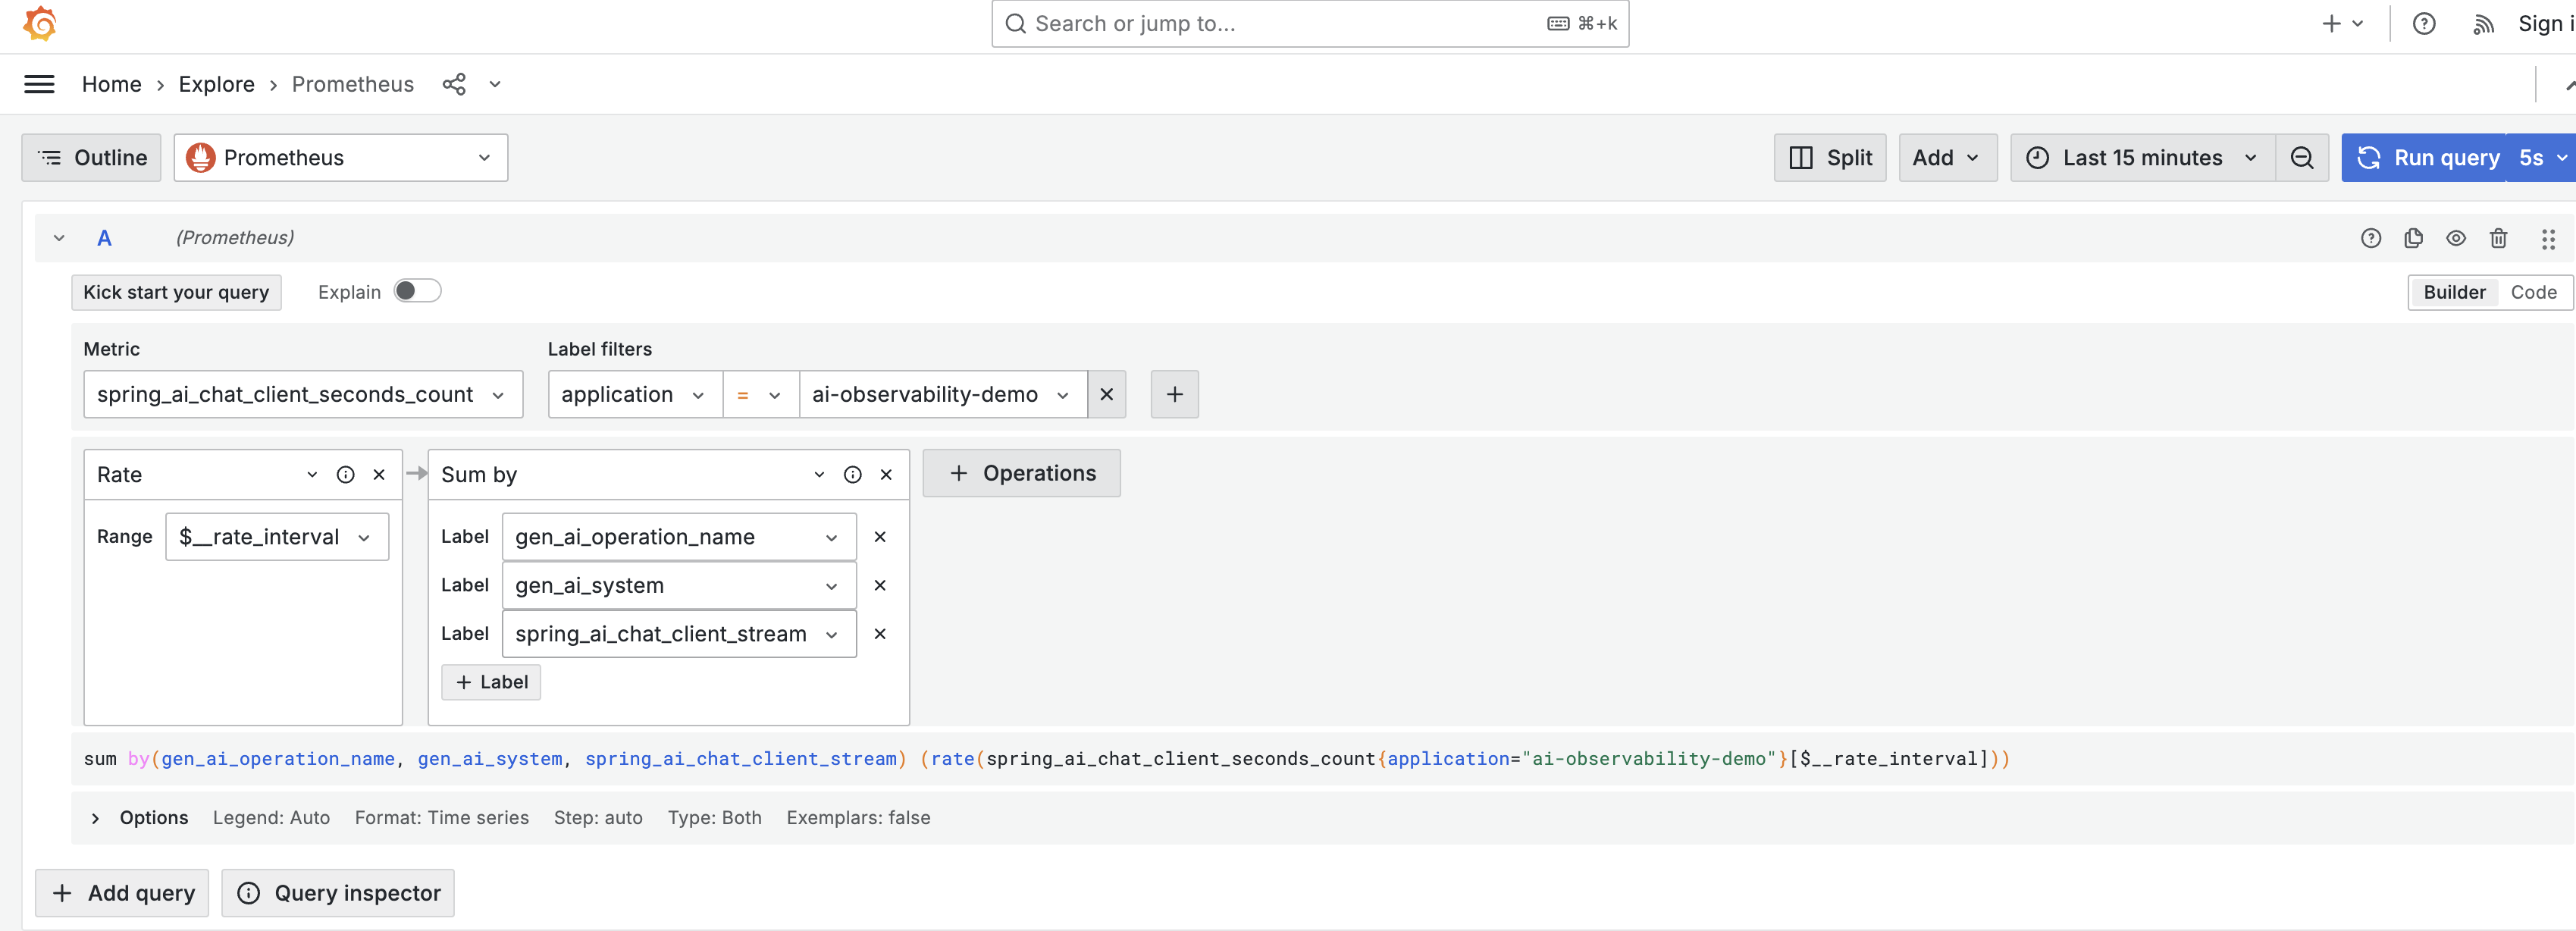
Task: Change the equals operator dropdown
Action: pyautogui.click(x=760, y=394)
